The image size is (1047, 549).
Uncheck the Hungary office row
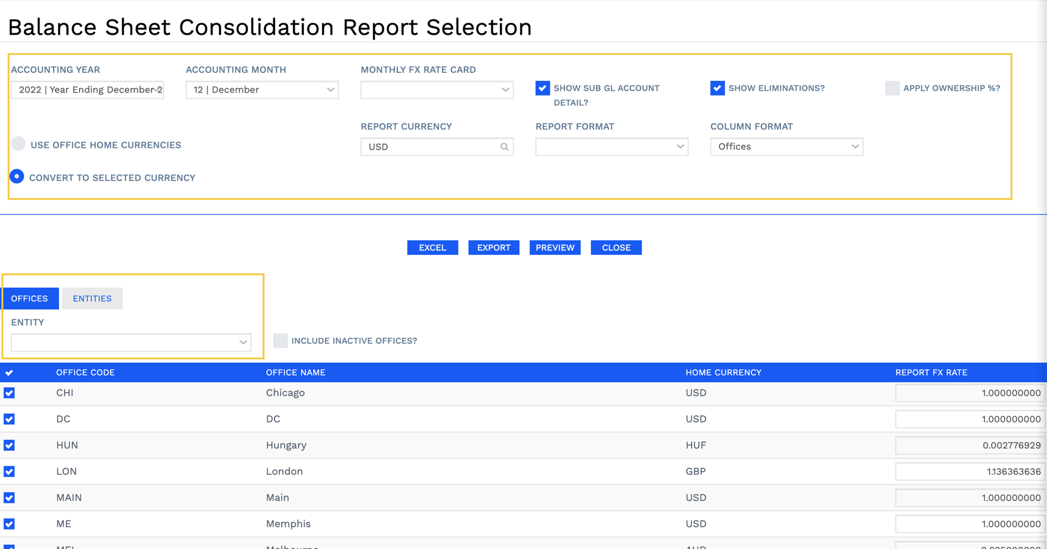click(x=9, y=445)
